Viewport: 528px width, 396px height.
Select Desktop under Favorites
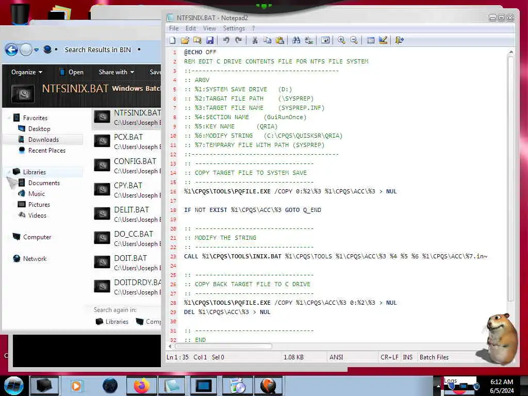39,128
